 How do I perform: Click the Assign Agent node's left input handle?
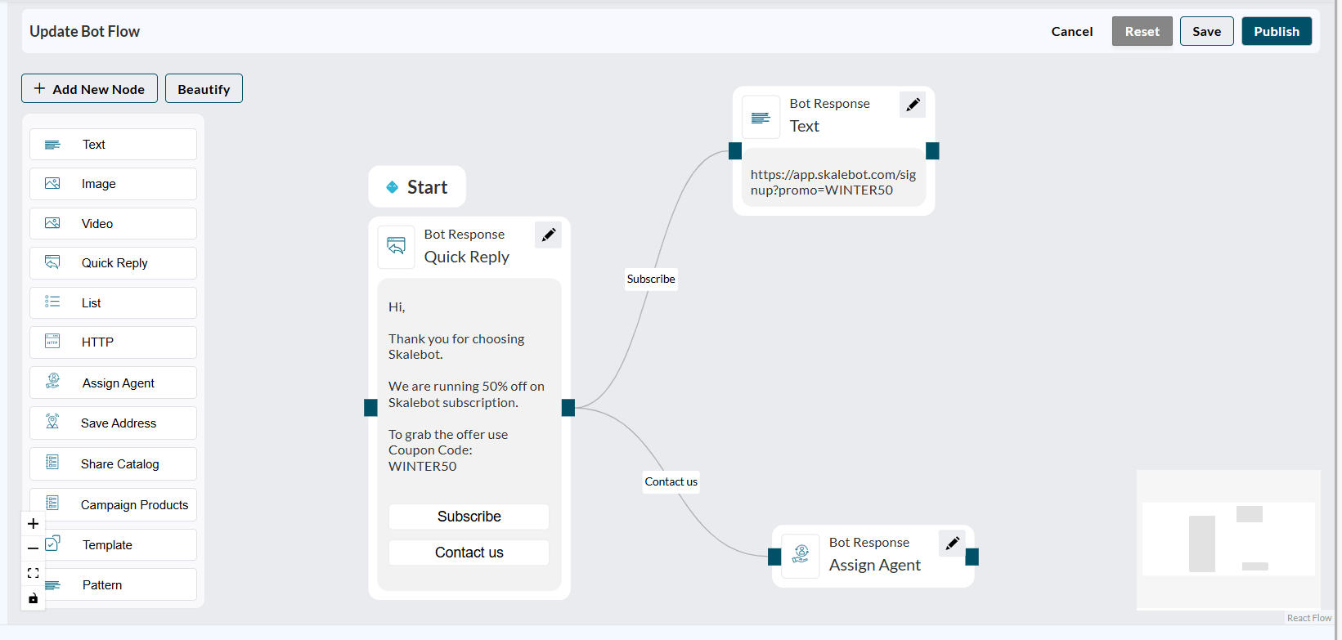click(x=774, y=557)
